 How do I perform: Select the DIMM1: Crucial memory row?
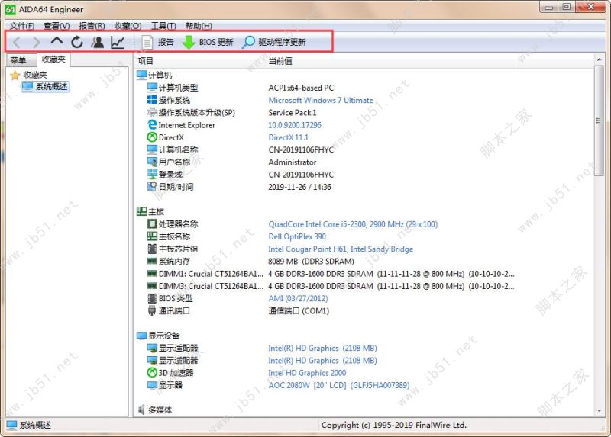(331, 274)
